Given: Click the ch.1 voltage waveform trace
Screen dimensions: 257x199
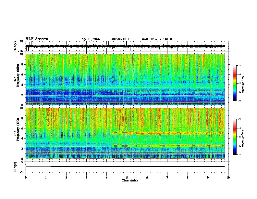Looking at the screenshot, I should point(125,46).
